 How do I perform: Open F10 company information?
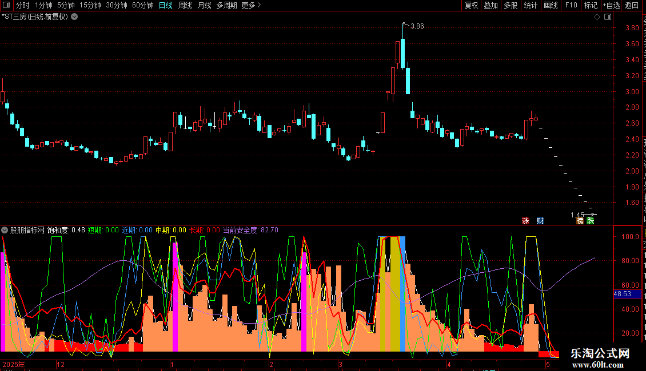571,5
